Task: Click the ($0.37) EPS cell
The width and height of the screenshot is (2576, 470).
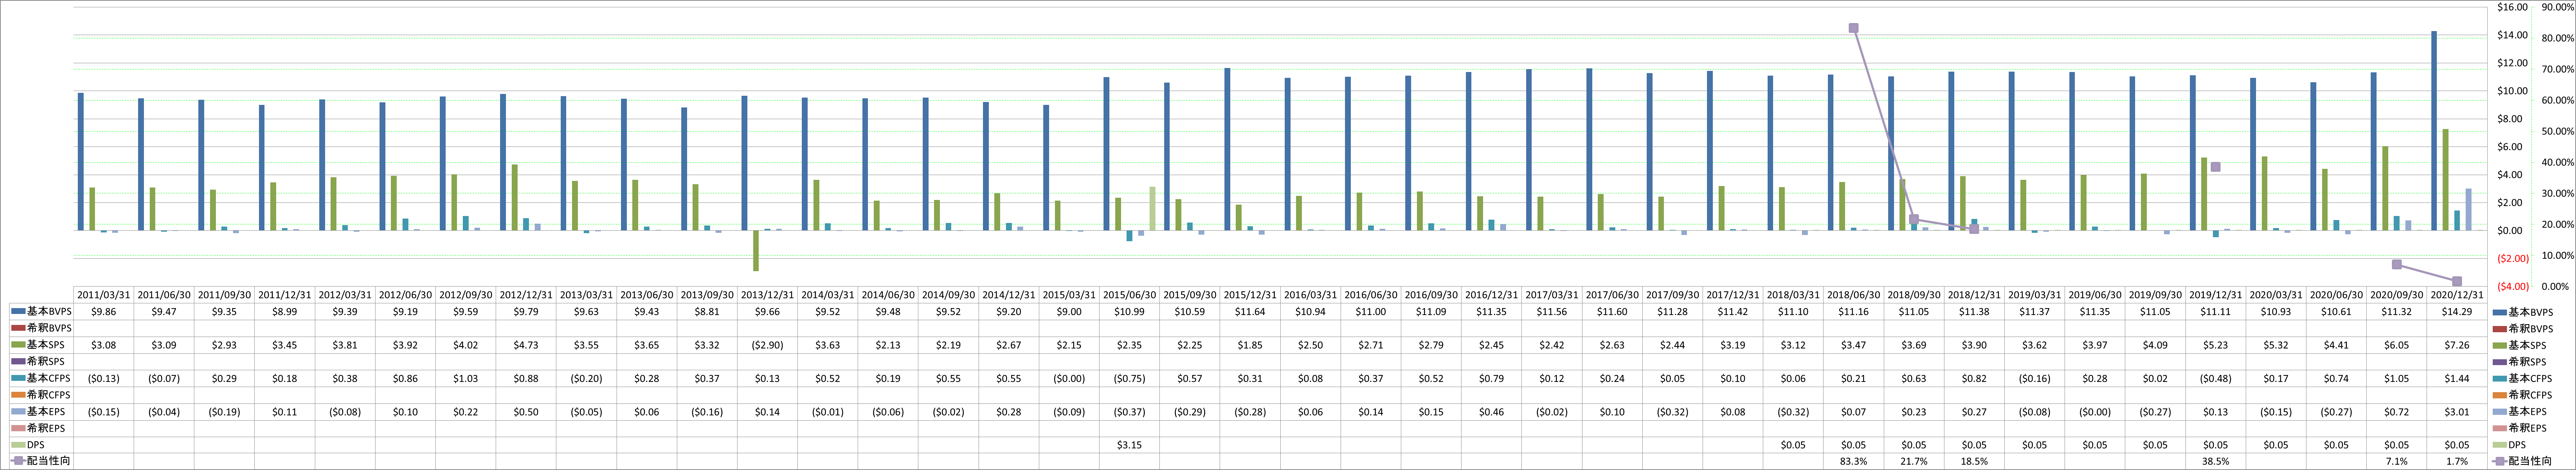Action: (x=1130, y=411)
